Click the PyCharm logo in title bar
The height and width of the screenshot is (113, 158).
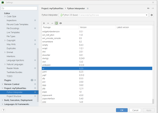pyautogui.click(x=3, y=2)
